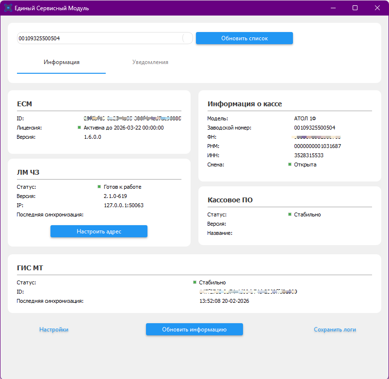Switch to the Информация tab

pos(62,63)
